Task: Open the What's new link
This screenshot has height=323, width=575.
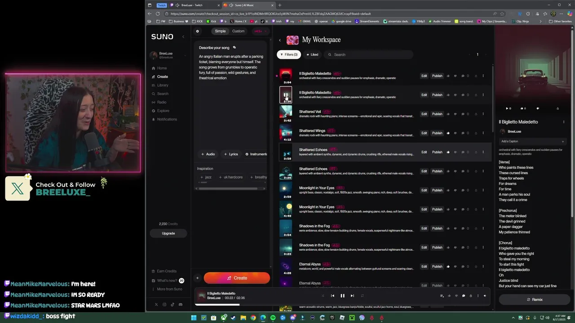Action: tap(167, 281)
